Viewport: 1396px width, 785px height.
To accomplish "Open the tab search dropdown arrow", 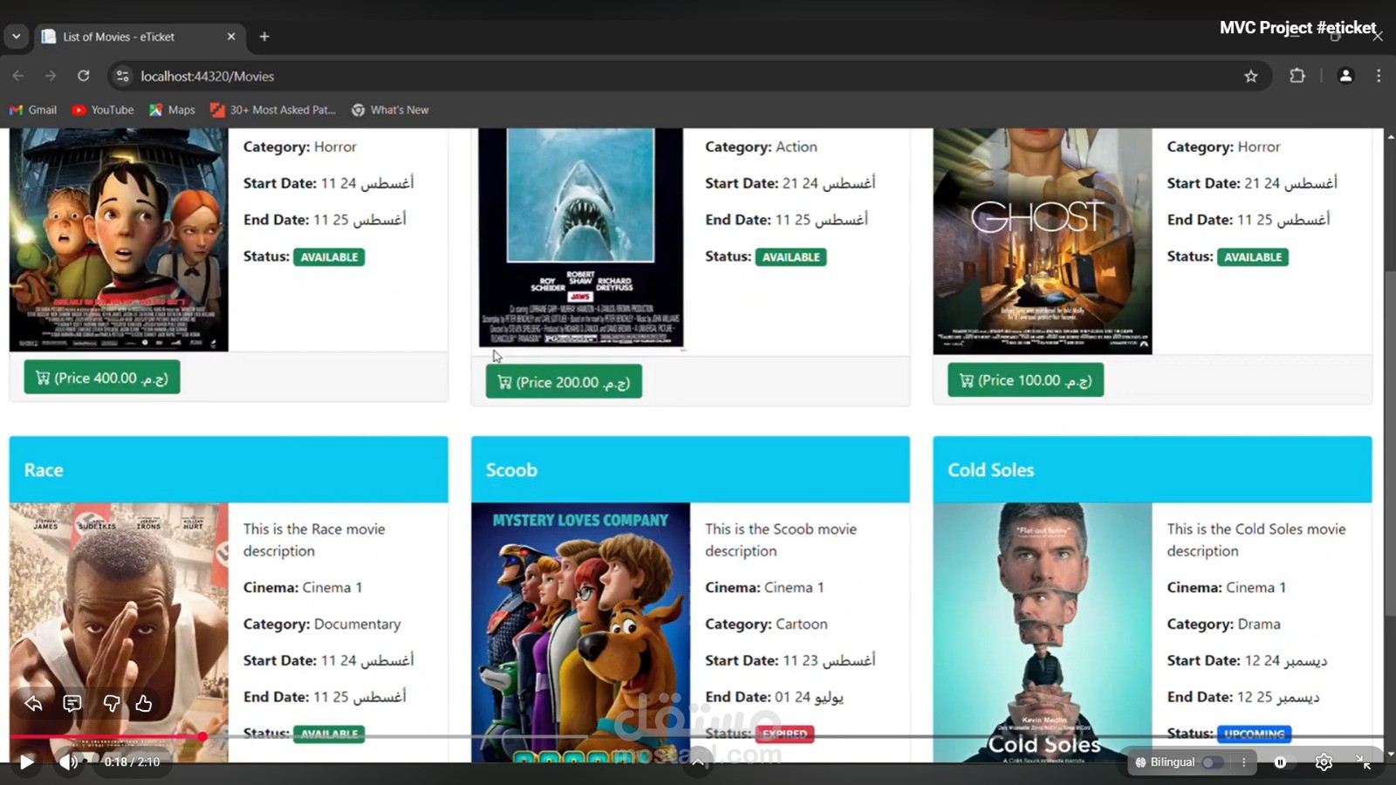I will pos(16,37).
